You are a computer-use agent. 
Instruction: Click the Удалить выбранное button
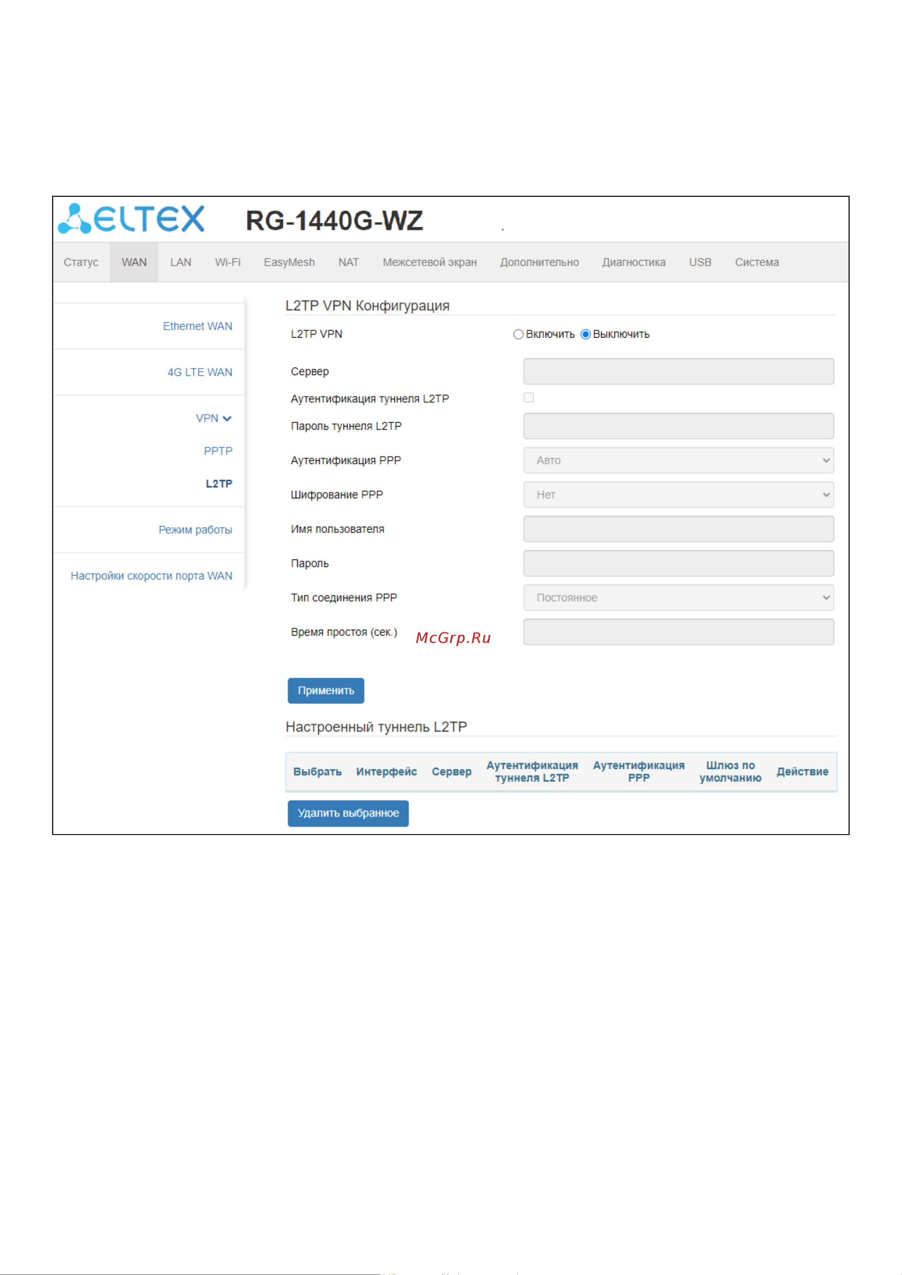348,813
